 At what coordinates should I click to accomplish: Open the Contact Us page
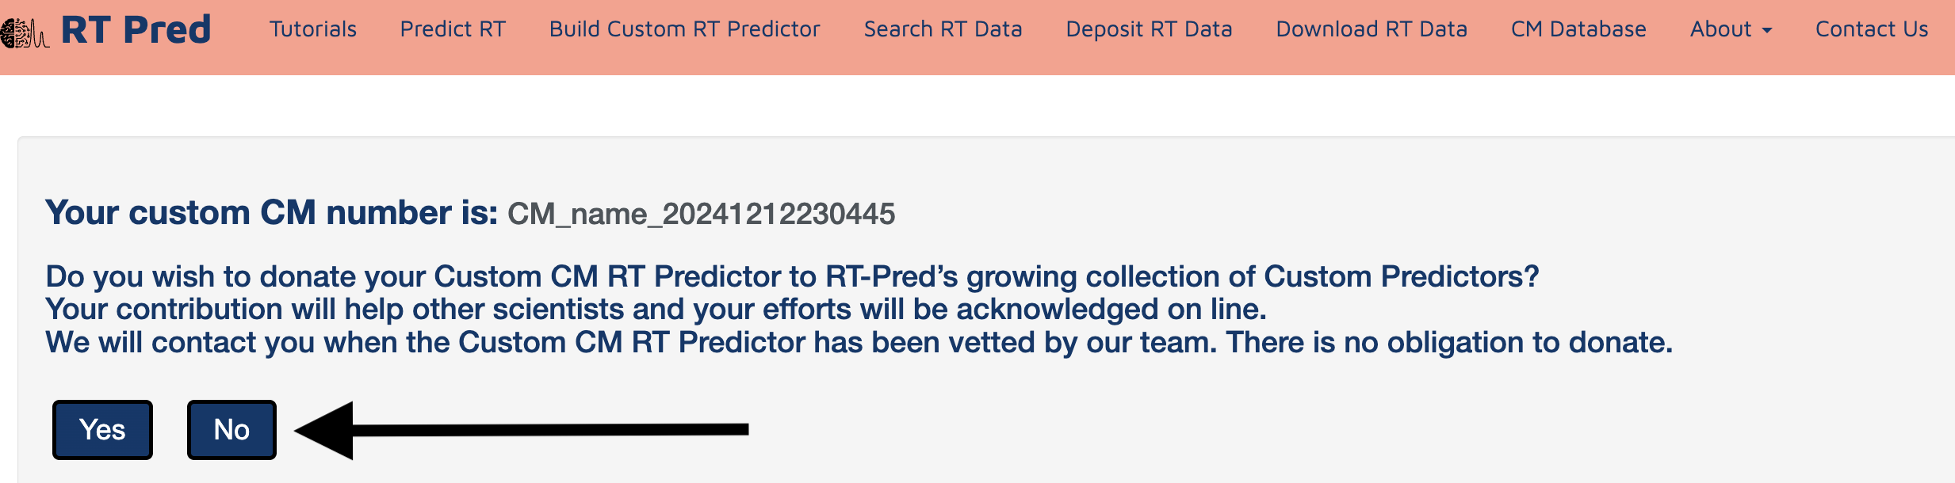pos(1871,29)
